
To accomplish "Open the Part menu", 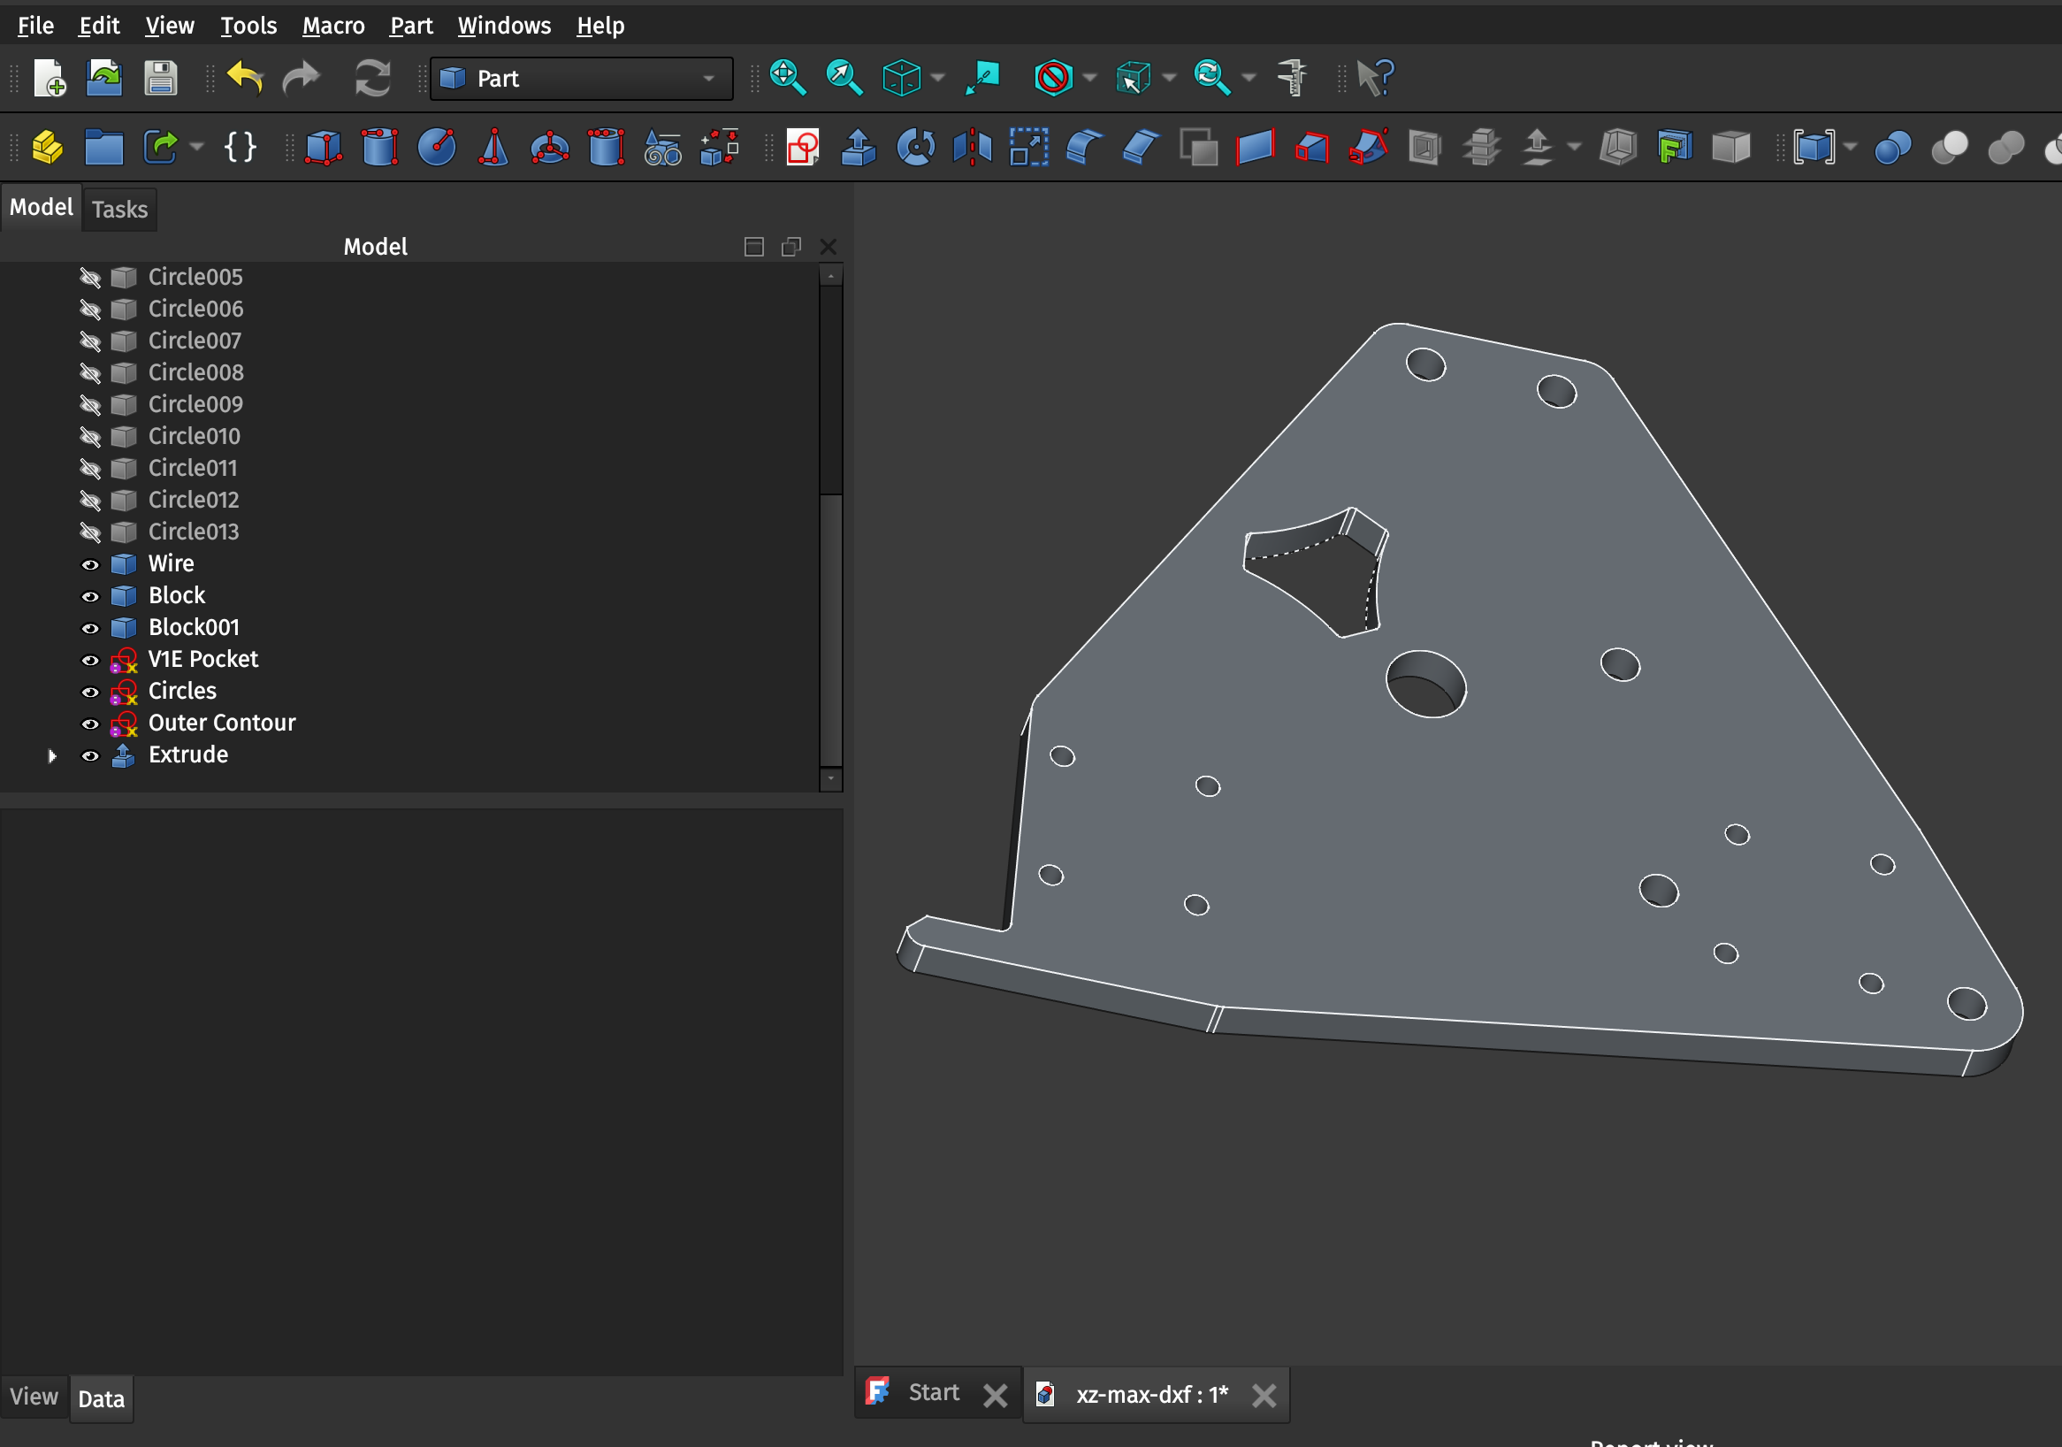I will coord(411,25).
